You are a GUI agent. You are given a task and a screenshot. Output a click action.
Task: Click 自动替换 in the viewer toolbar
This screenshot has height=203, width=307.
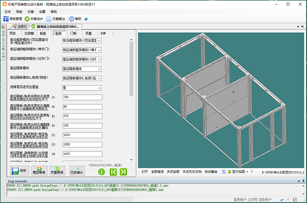click(211, 172)
